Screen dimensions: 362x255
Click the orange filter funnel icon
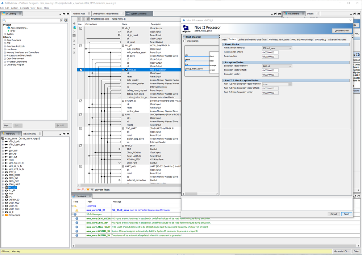pos(88,190)
